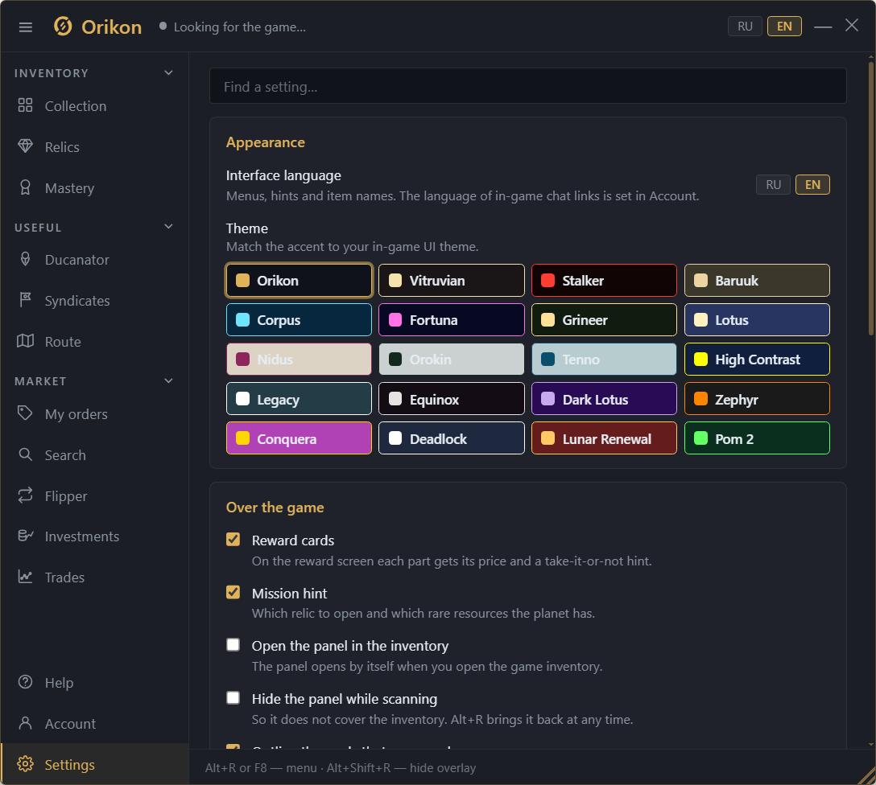The width and height of the screenshot is (876, 785).
Task: Click the Route map icon
Action: tap(25, 341)
